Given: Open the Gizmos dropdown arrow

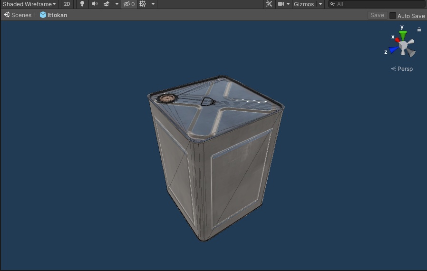Looking at the screenshot, I should [320, 4].
